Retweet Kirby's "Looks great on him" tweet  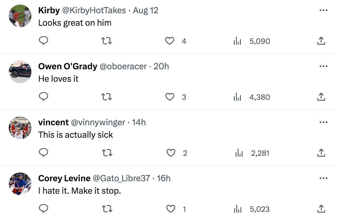tap(107, 41)
